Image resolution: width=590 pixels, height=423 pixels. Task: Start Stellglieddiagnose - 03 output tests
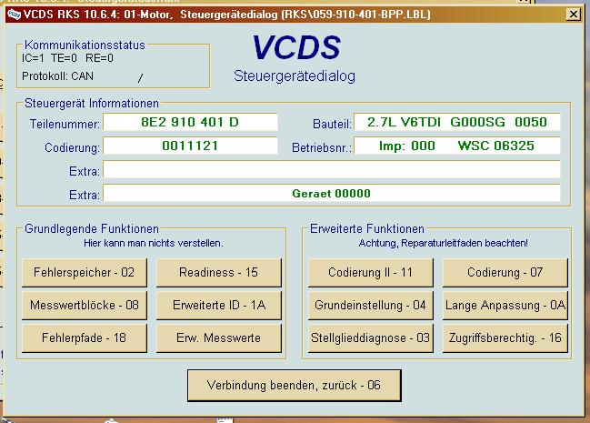click(371, 337)
